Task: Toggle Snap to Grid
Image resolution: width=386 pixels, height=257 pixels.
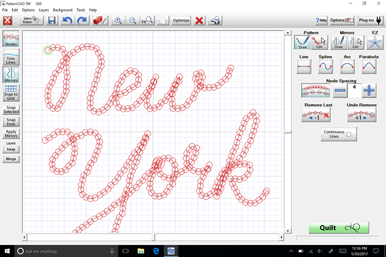Action: click(11, 93)
